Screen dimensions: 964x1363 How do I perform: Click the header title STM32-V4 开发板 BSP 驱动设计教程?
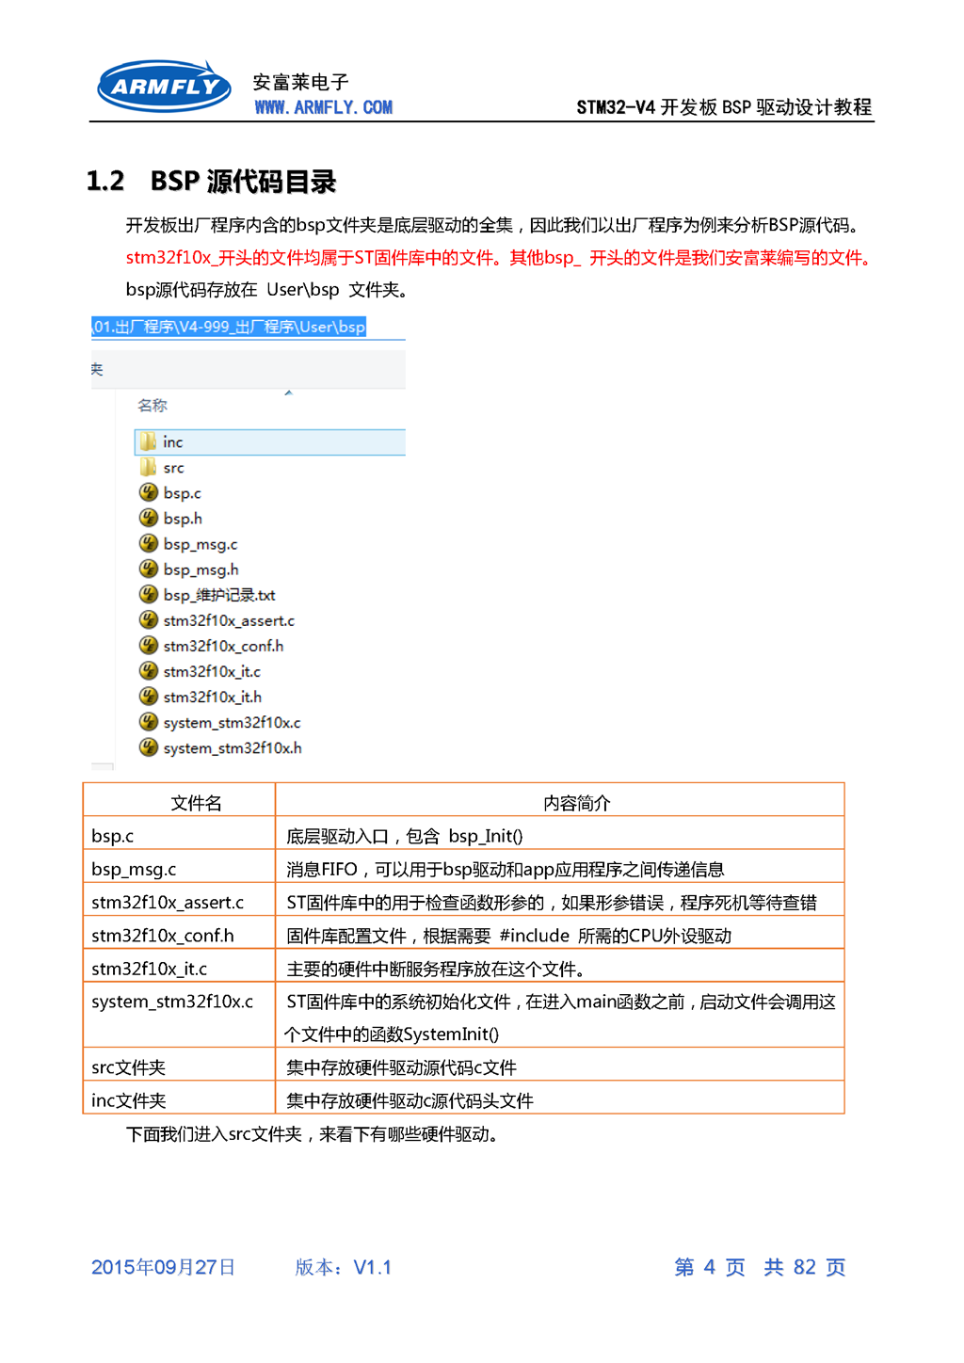(x=724, y=107)
